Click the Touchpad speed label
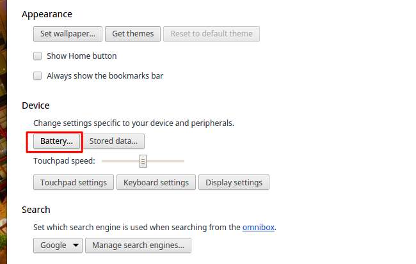 coord(64,161)
